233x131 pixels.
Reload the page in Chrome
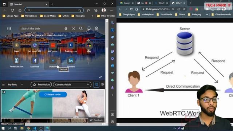click(x=131, y=9)
